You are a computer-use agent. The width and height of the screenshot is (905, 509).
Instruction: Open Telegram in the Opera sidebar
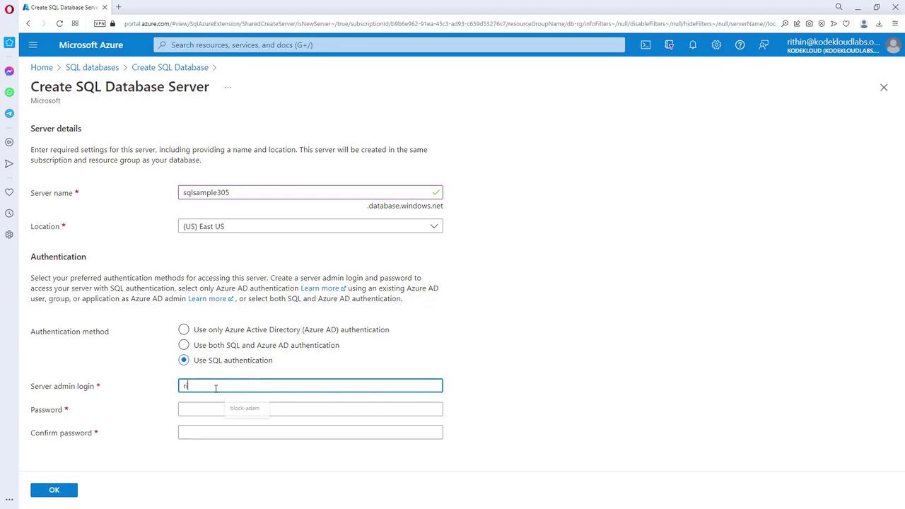coord(9,113)
